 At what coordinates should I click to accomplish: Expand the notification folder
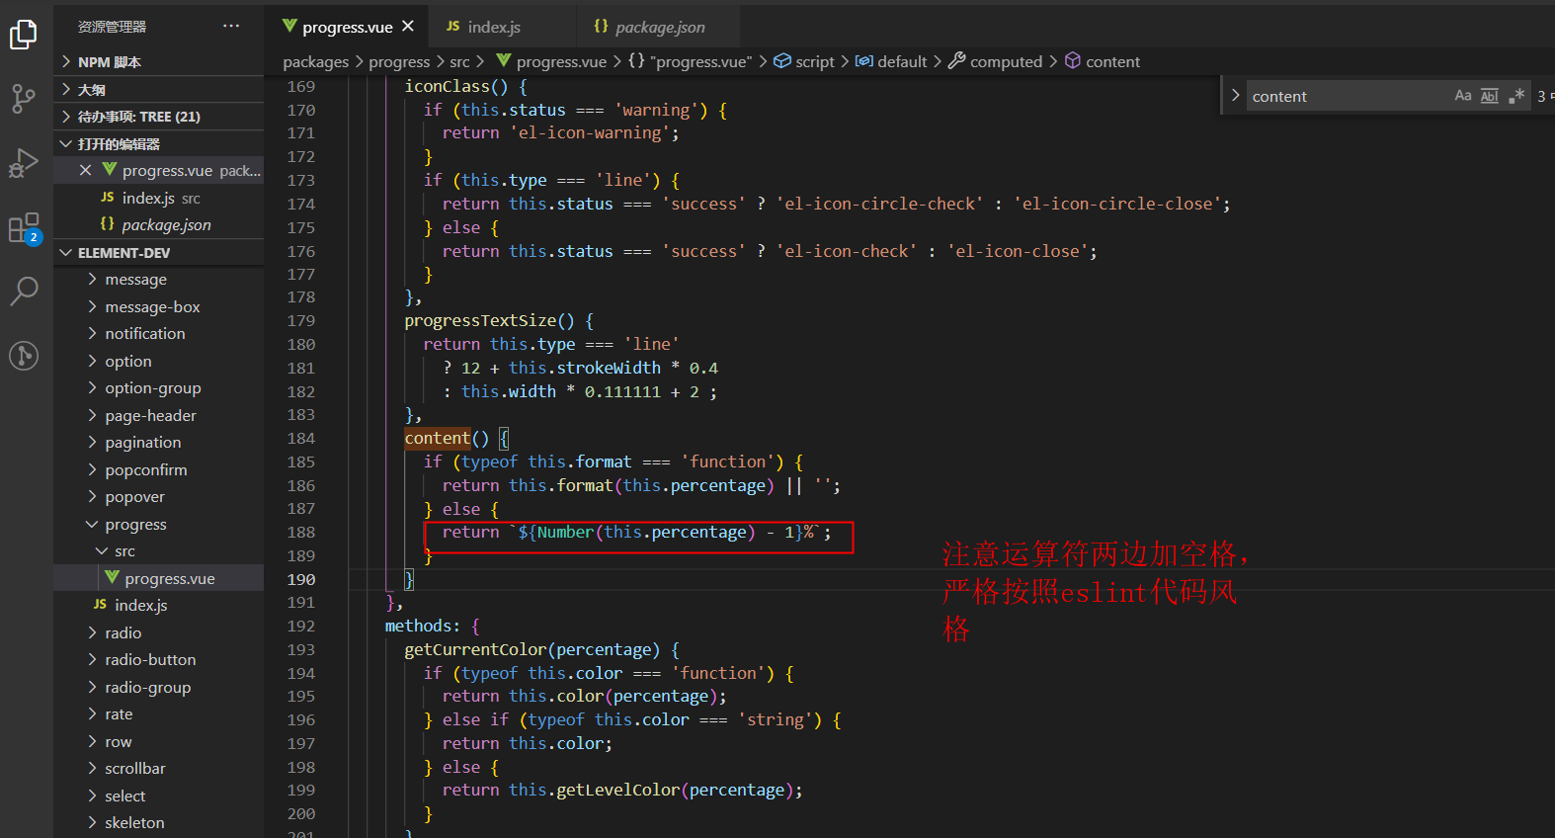point(158,334)
